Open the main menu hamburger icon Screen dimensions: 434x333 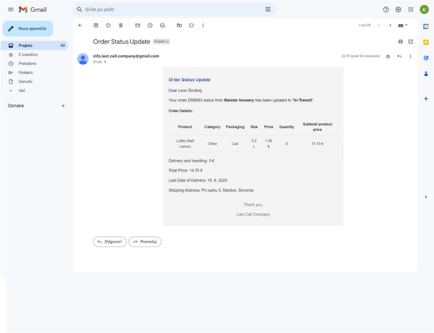10,9
